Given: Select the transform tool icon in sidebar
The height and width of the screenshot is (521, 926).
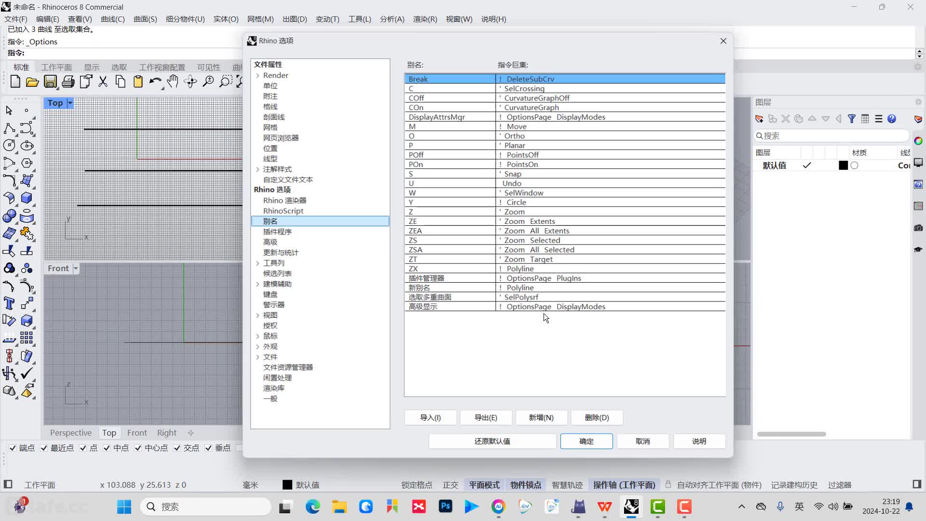Looking at the screenshot, I should tap(9, 251).
